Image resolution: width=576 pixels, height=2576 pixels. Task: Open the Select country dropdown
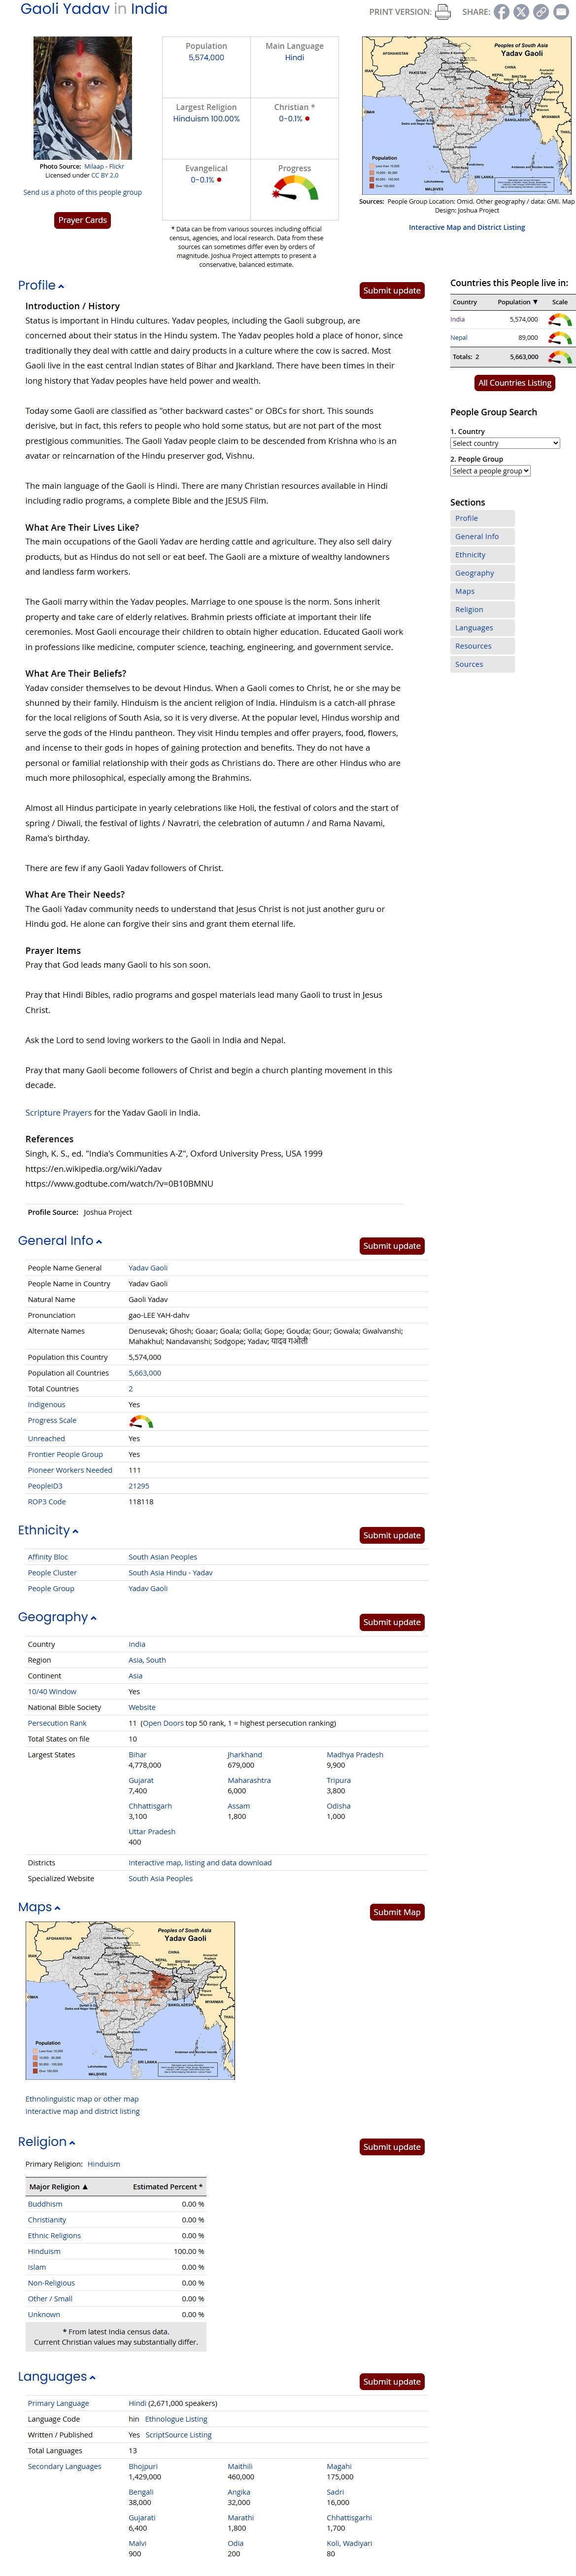tap(504, 443)
